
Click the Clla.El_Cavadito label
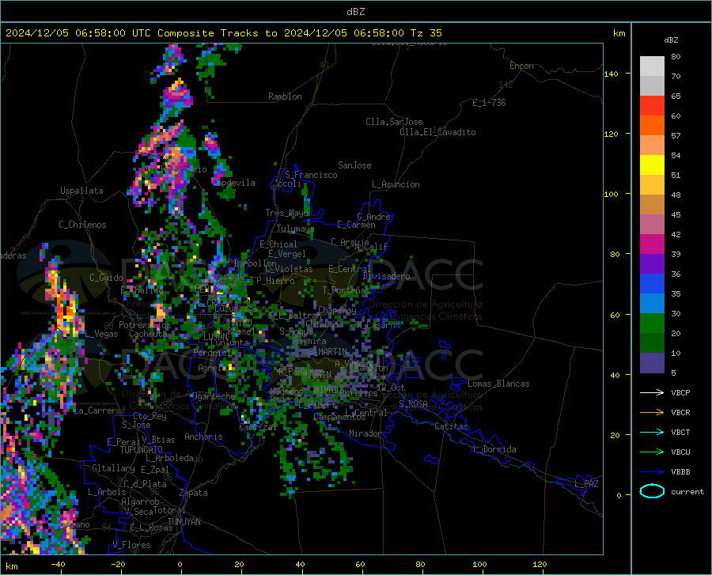coord(437,132)
